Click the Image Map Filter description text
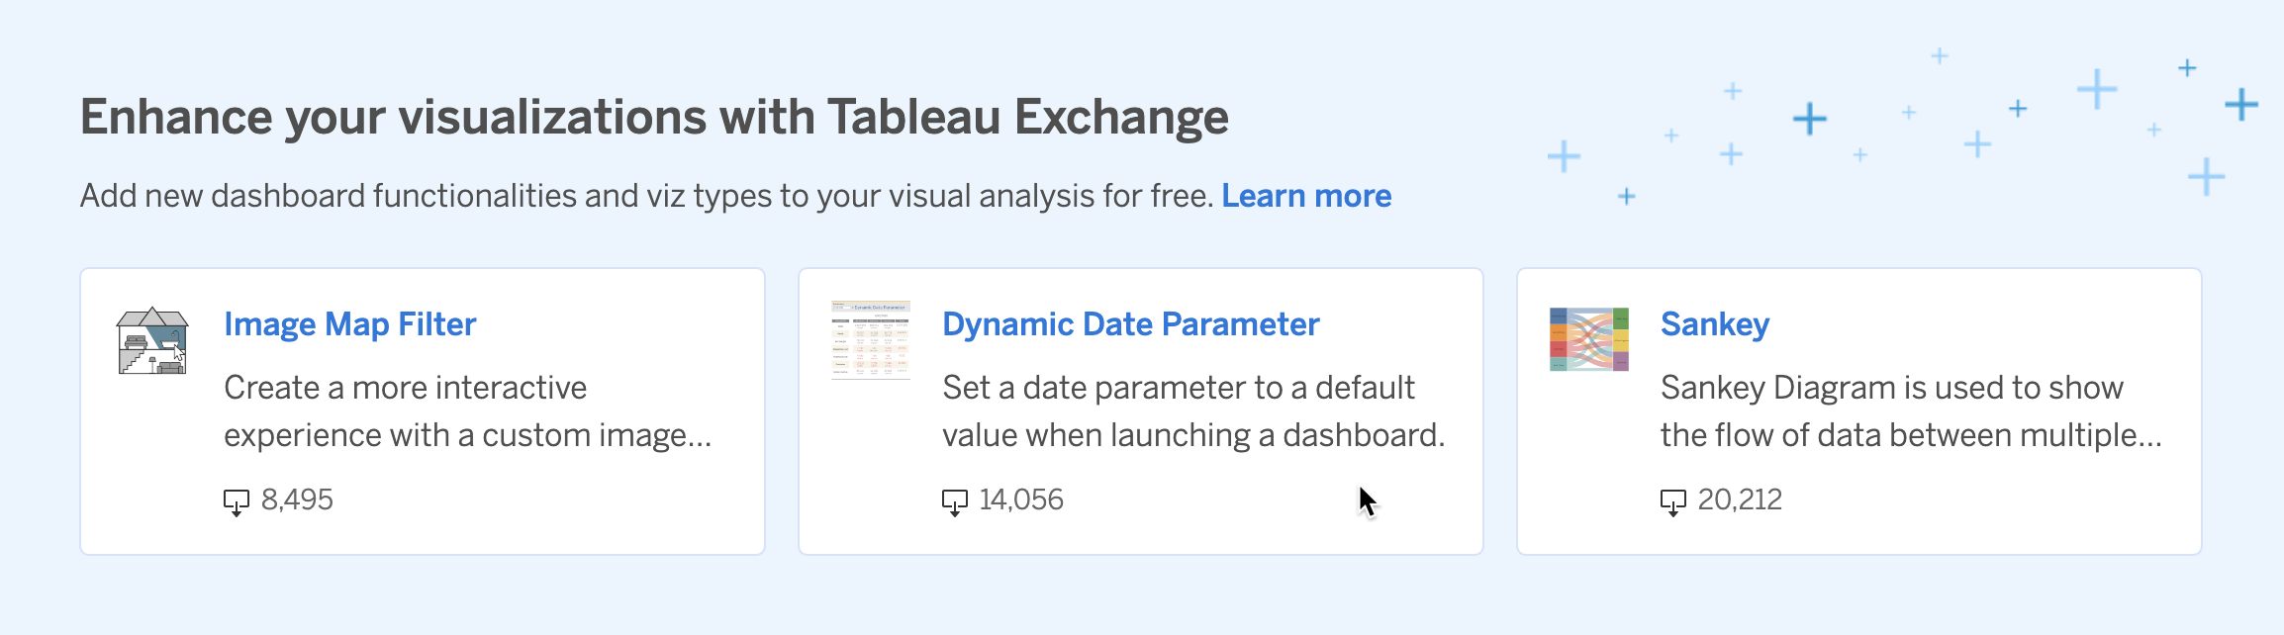The width and height of the screenshot is (2284, 635). click(x=467, y=411)
